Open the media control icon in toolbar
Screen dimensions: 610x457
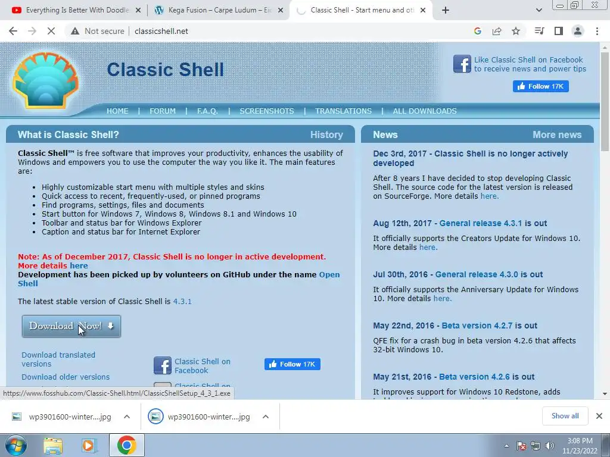(x=539, y=31)
